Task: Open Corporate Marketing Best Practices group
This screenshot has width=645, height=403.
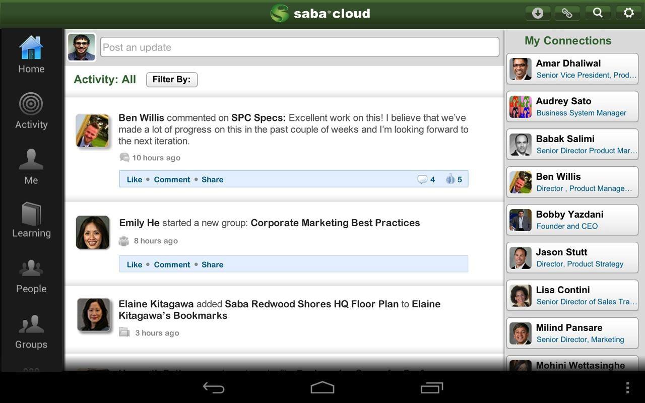Action: coord(335,223)
